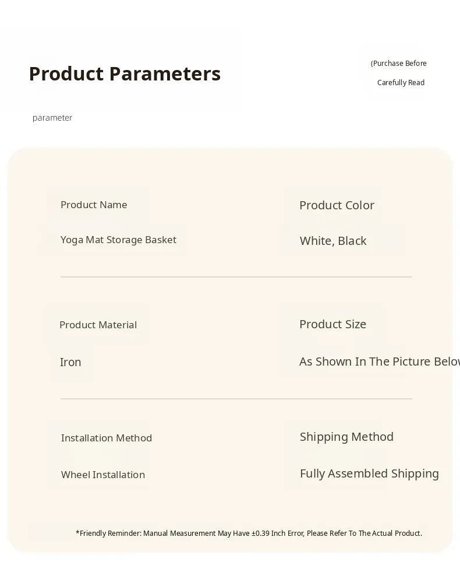Click the word Black in color value
The height and width of the screenshot is (579, 460).
352,241
